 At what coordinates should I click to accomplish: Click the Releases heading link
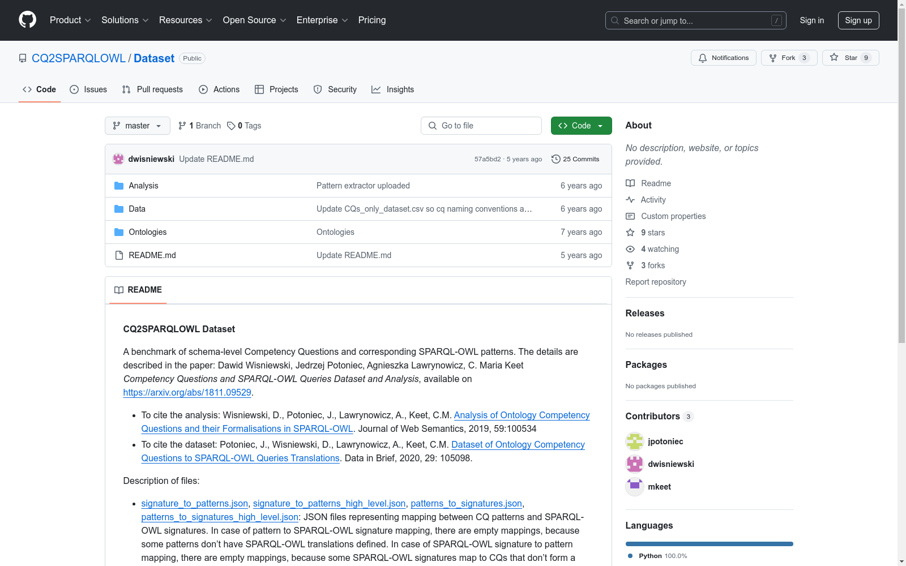[x=645, y=313]
